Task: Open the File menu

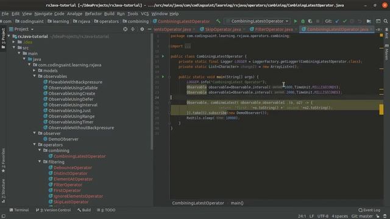Action: point(5,13)
